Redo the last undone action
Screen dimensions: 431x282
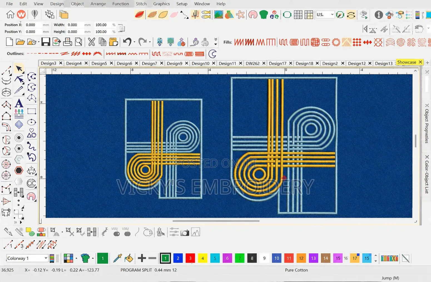click(x=142, y=42)
